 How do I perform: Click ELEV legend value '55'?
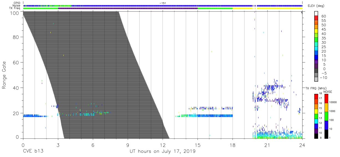(323, 21)
